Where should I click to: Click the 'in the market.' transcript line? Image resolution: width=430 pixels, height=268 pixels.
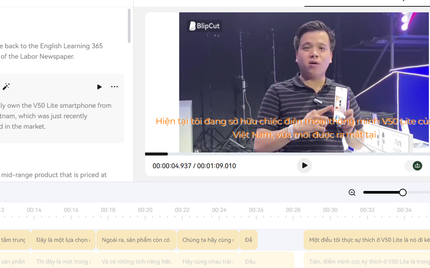pyautogui.click(x=25, y=126)
